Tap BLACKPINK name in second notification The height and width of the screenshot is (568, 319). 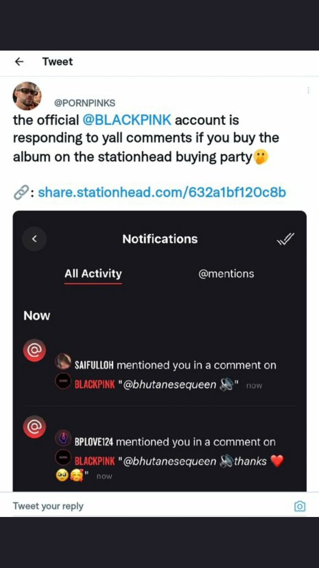[94, 461]
